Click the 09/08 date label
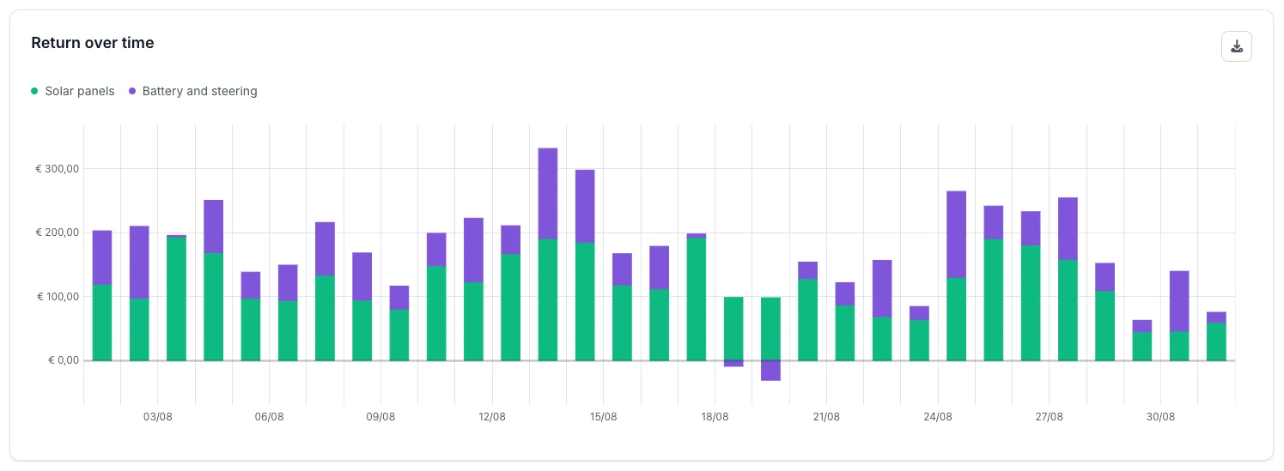Image resolution: width=1284 pixels, height=471 pixels. point(380,417)
